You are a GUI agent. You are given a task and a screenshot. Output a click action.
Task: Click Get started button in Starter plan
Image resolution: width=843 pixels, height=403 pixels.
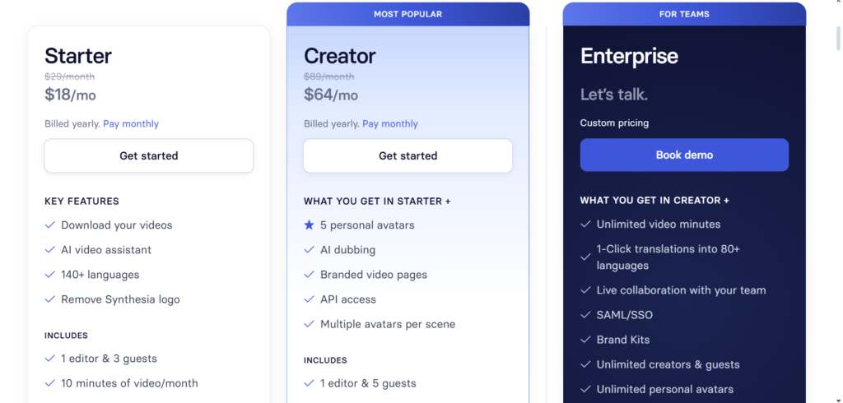pyautogui.click(x=149, y=155)
